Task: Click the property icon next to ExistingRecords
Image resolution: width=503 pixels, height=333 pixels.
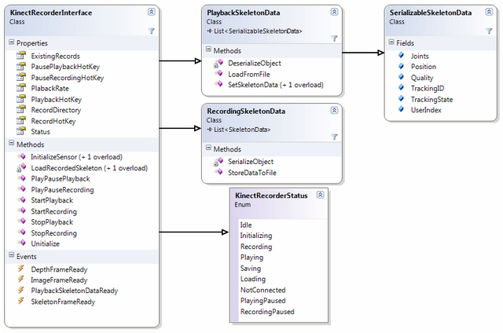Action: click(x=21, y=56)
